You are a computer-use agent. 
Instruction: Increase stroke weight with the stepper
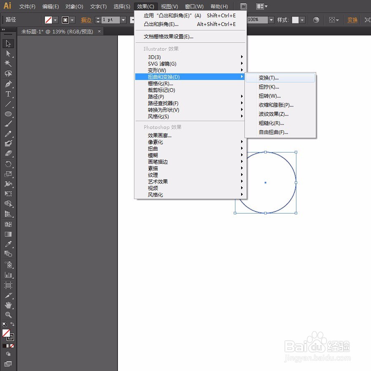(x=97, y=18)
